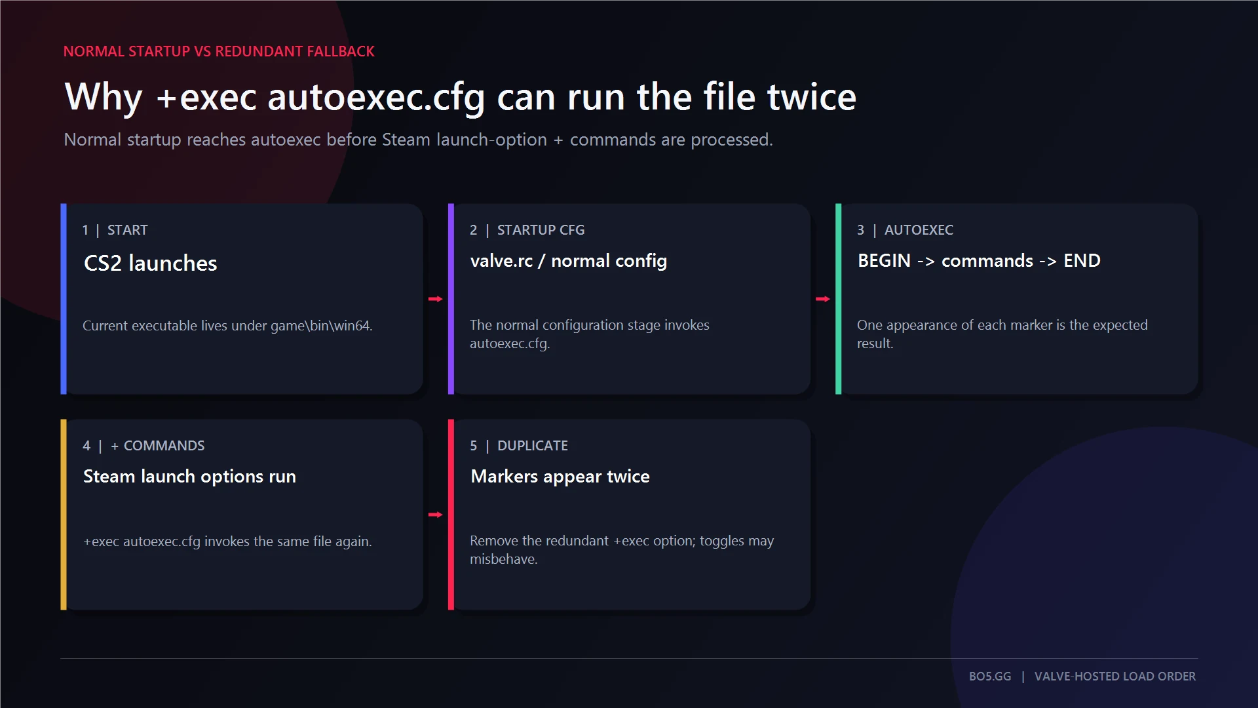The height and width of the screenshot is (708, 1258).
Task: Click the '1 | START' label
Action: 115,230
